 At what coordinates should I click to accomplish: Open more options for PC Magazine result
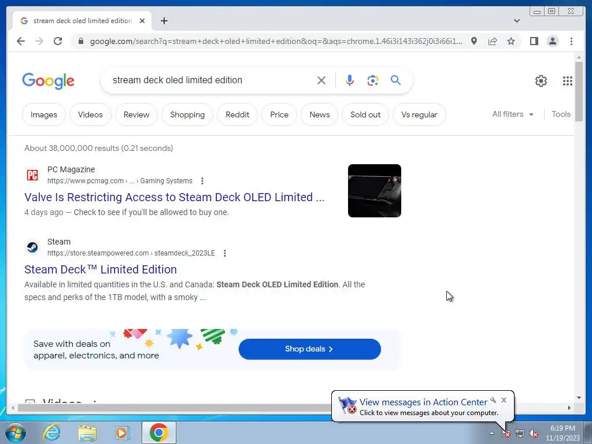pyautogui.click(x=202, y=181)
